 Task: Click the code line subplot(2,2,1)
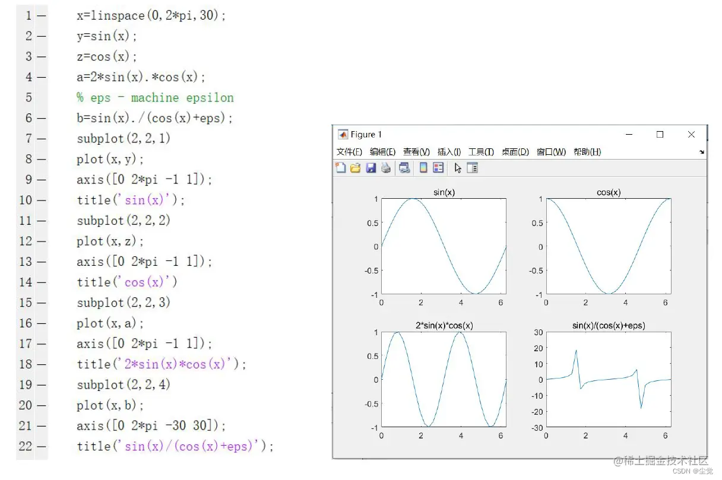coord(123,139)
